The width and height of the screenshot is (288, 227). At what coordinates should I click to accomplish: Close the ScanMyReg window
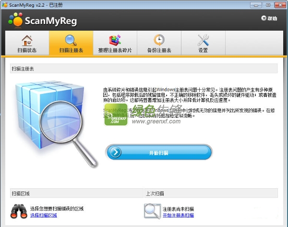tap(280, 5)
